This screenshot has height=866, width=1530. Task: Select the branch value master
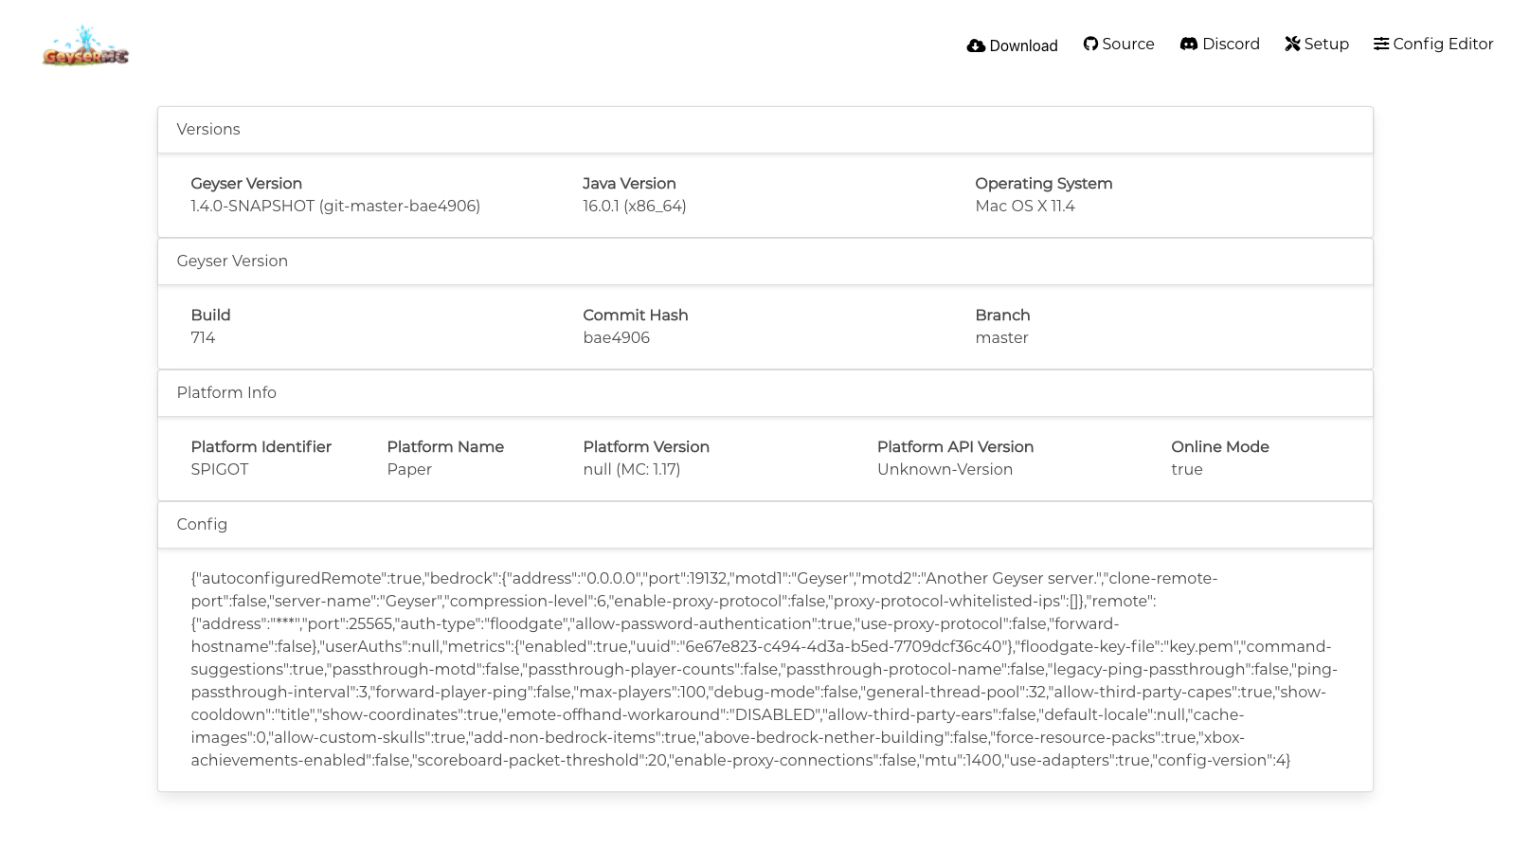tap(1001, 338)
